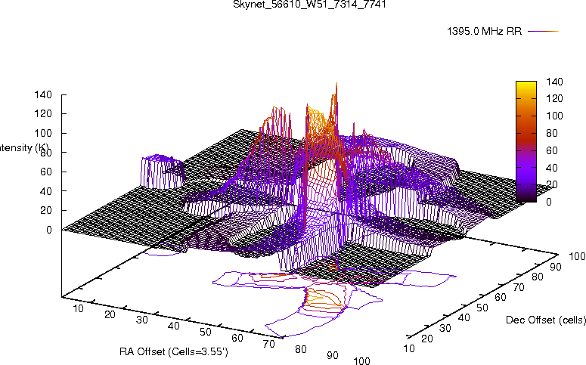The height and width of the screenshot is (365, 586).
Task: Click the 30 tick on the Dec Offset axis
Action: pyautogui.click(x=445, y=328)
